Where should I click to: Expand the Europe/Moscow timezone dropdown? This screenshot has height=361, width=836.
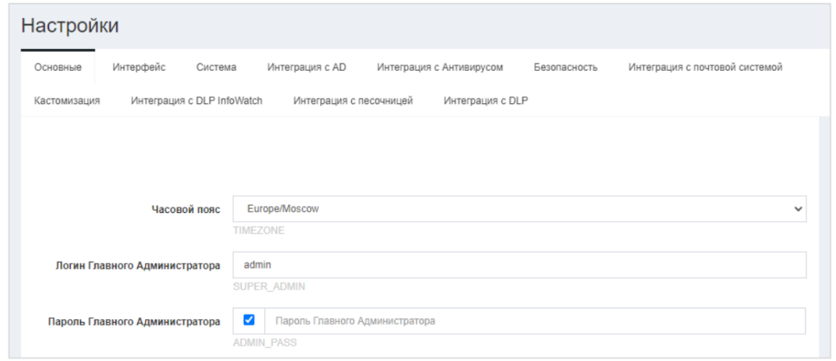(x=519, y=209)
